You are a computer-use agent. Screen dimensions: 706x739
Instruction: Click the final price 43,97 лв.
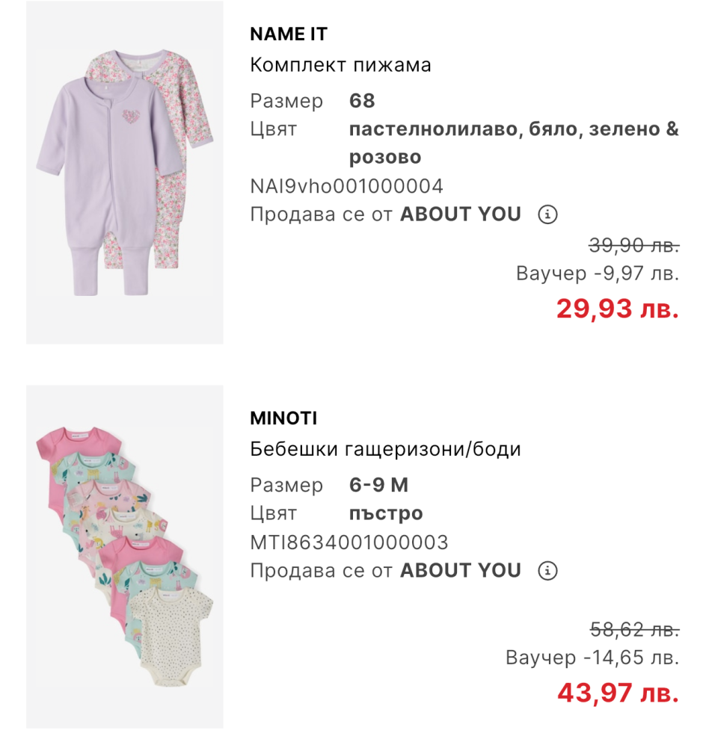(x=618, y=692)
